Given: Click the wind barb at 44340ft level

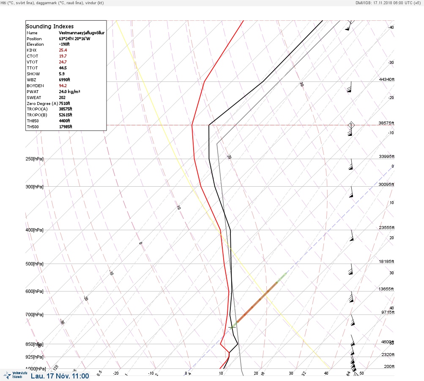Looking at the screenshot, I should point(349,87).
